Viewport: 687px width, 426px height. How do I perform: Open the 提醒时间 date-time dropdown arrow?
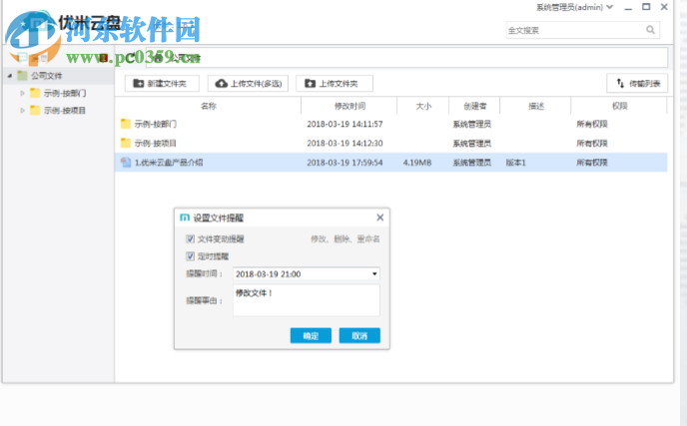point(374,274)
